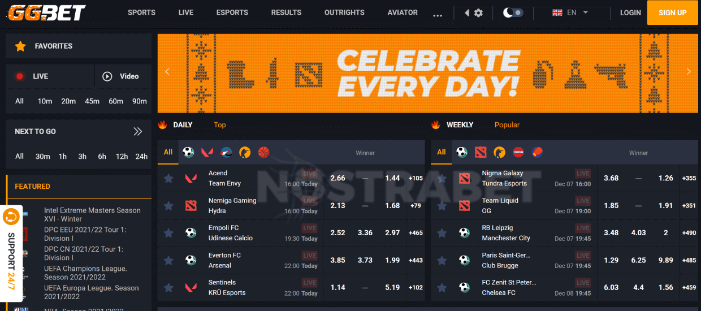Show previous banner with left arrow
The height and width of the screenshot is (311, 701).
(167, 72)
